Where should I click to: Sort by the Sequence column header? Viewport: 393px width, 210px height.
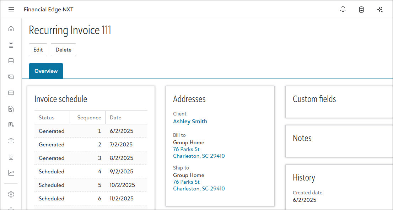pos(89,118)
